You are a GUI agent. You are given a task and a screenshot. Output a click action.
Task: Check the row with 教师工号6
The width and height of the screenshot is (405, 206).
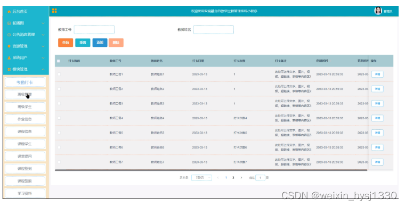point(59,147)
